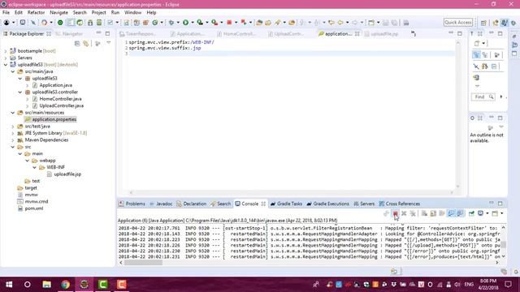The width and height of the screenshot is (520, 292).
Task: Clear Console icon in Console toolbar
Action: click(x=424, y=213)
